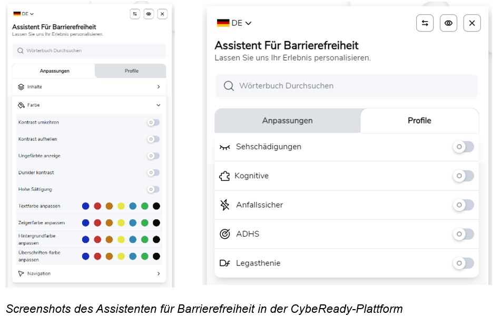
Task: Click the lightning icon beside Anfallssicher
Action: pyautogui.click(x=225, y=205)
